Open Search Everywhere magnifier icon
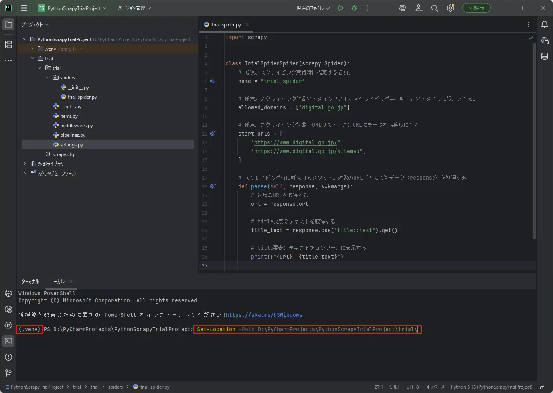The width and height of the screenshot is (553, 393). (434, 8)
